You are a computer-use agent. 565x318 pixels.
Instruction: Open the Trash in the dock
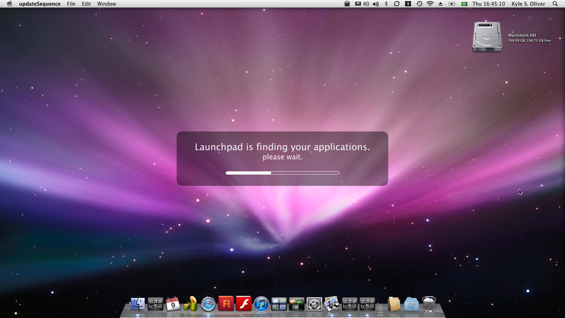point(429,304)
